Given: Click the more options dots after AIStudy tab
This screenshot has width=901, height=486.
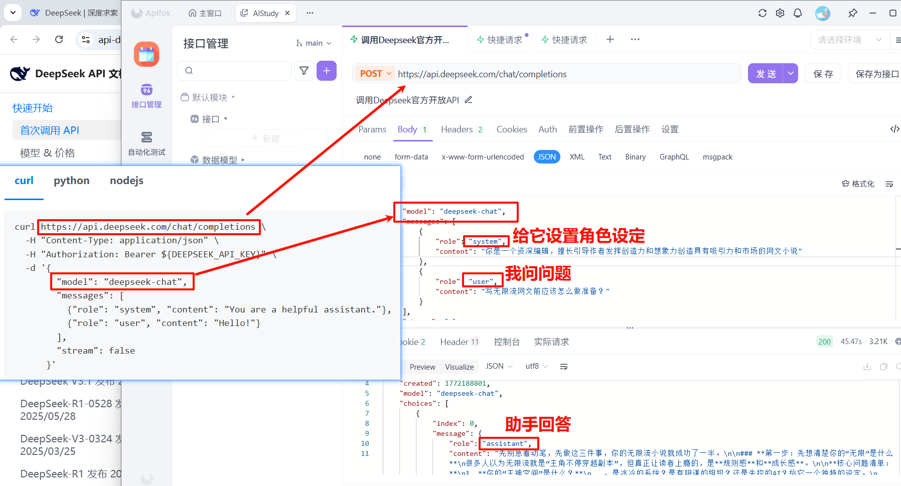Looking at the screenshot, I should [x=310, y=13].
